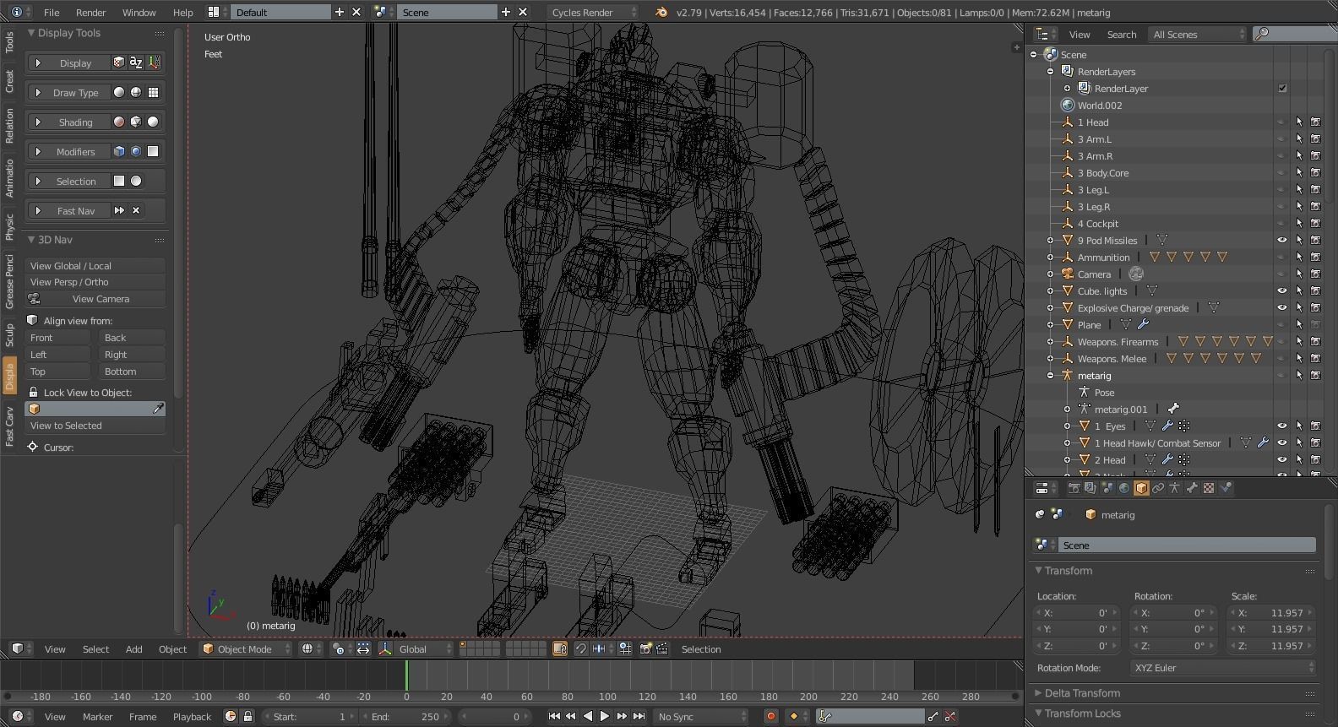The width and height of the screenshot is (1338, 727).
Task: Click the View Camera icon button
Action: point(34,299)
